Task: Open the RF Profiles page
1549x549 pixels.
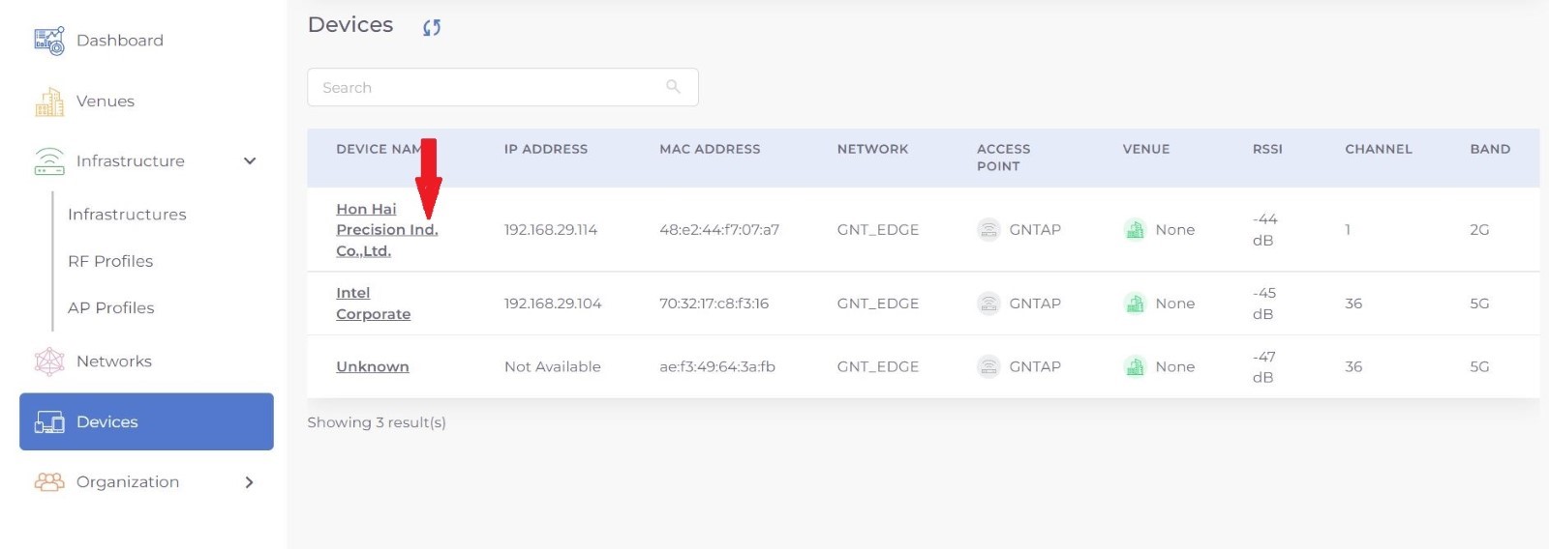Action: click(110, 261)
